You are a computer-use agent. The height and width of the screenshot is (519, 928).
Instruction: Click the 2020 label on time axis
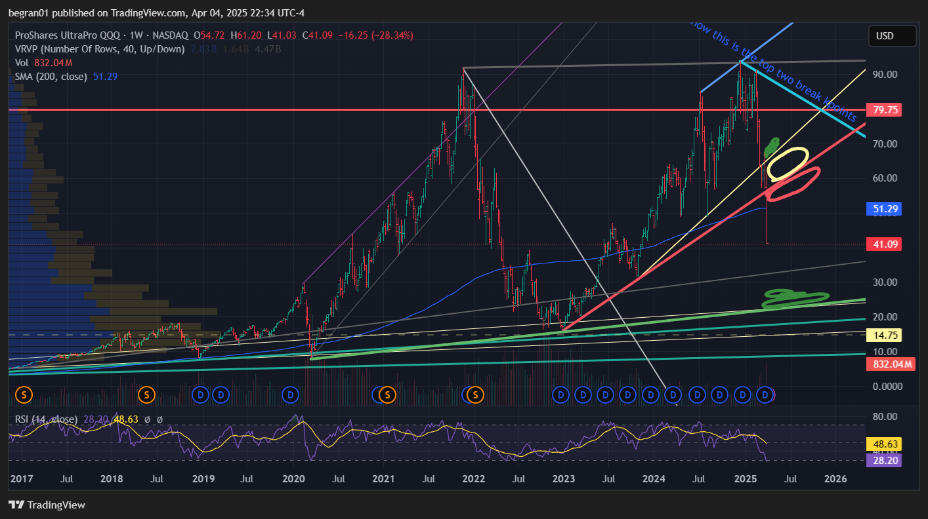293,479
